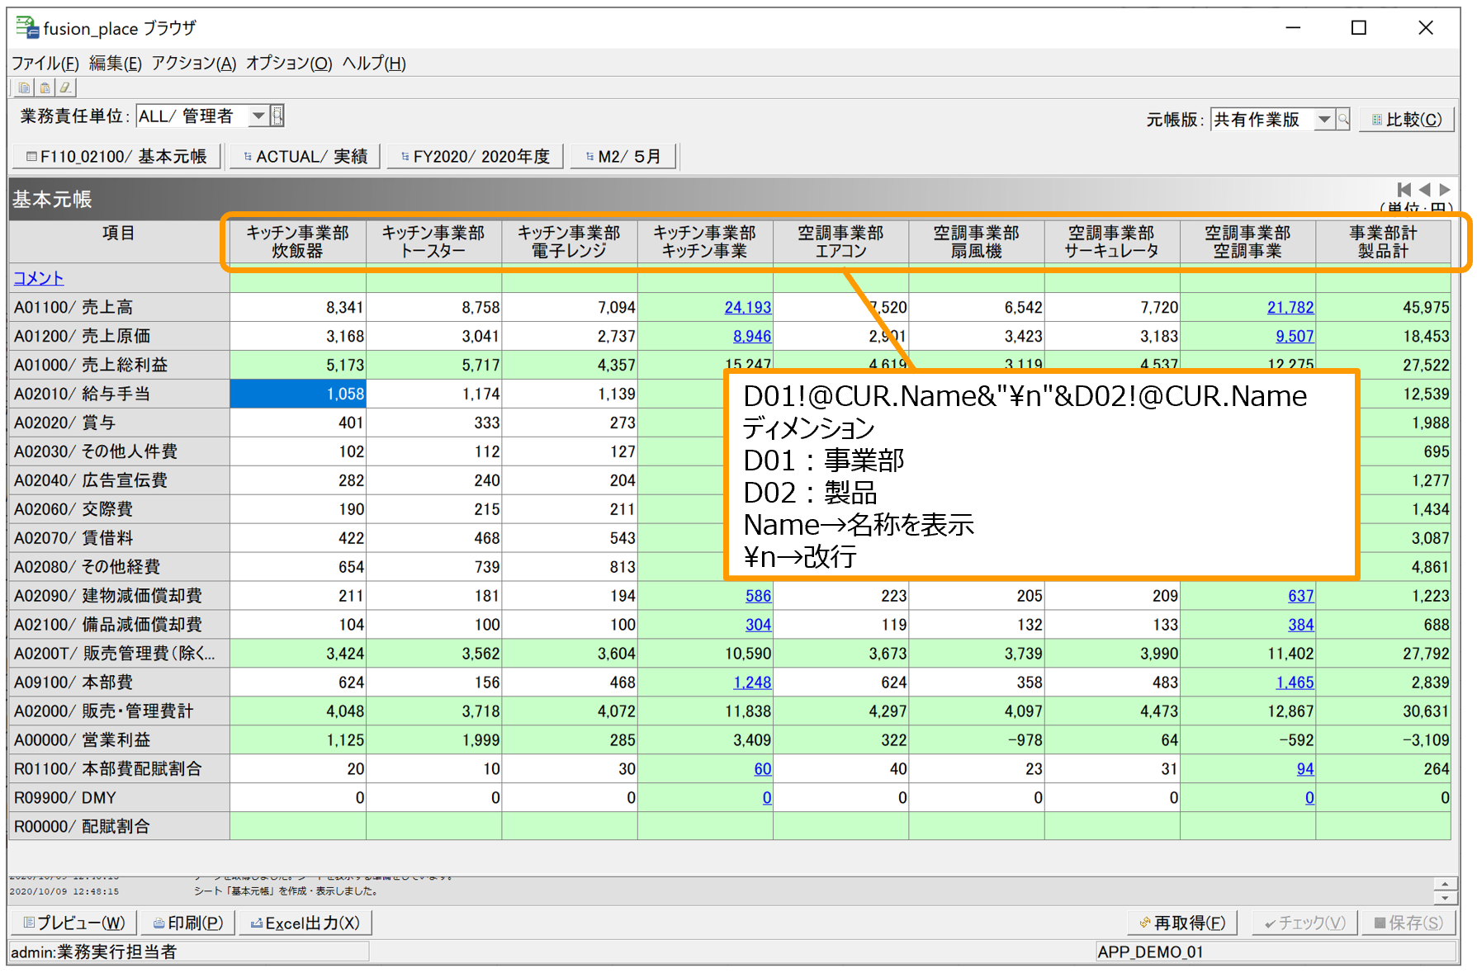Open the 1,248 link in 本部費 row
Image resolution: width=1477 pixels, height=973 pixels.
(752, 683)
